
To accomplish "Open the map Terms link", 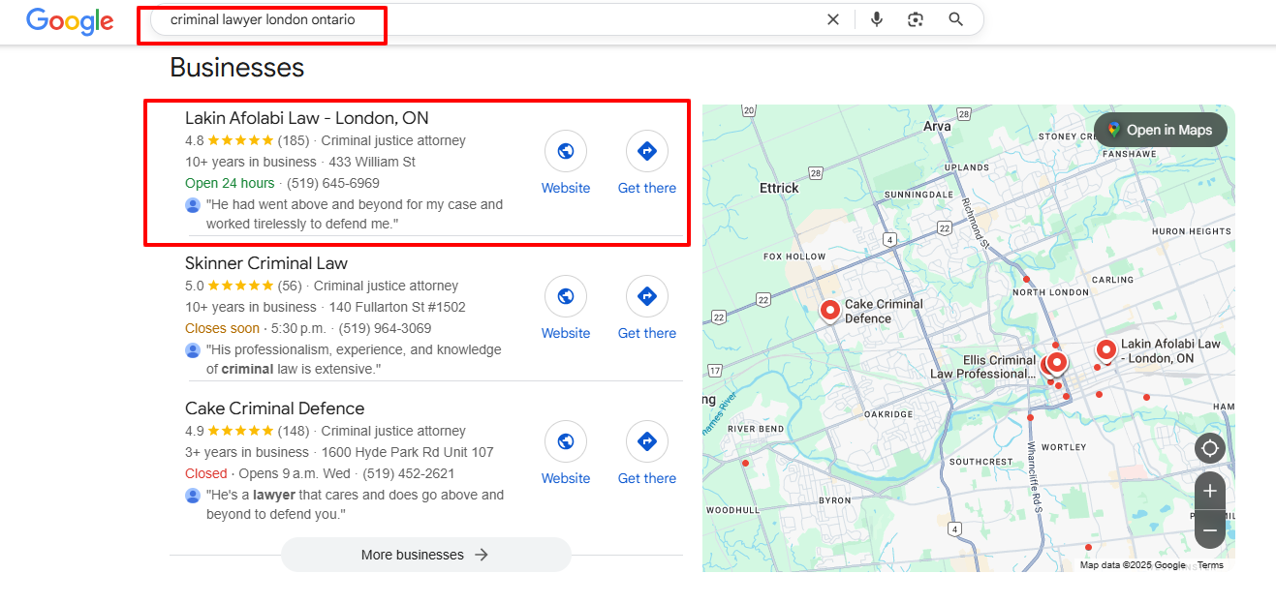I will [1210, 565].
